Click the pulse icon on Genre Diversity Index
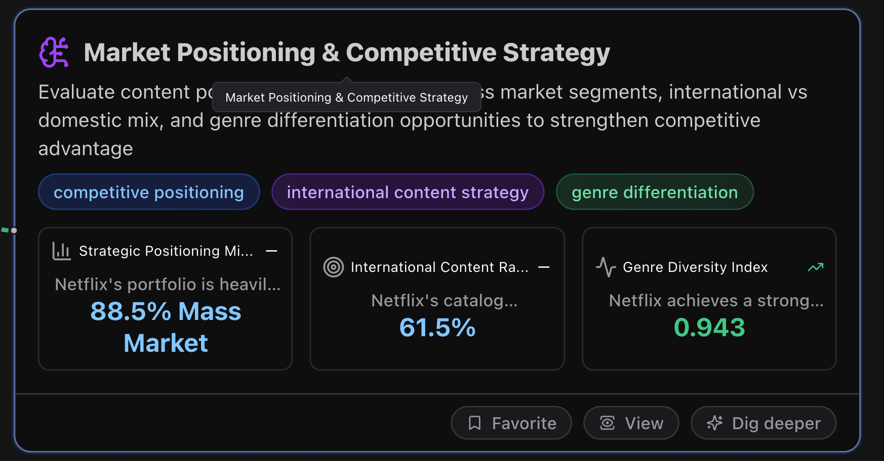 tap(606, 267)
